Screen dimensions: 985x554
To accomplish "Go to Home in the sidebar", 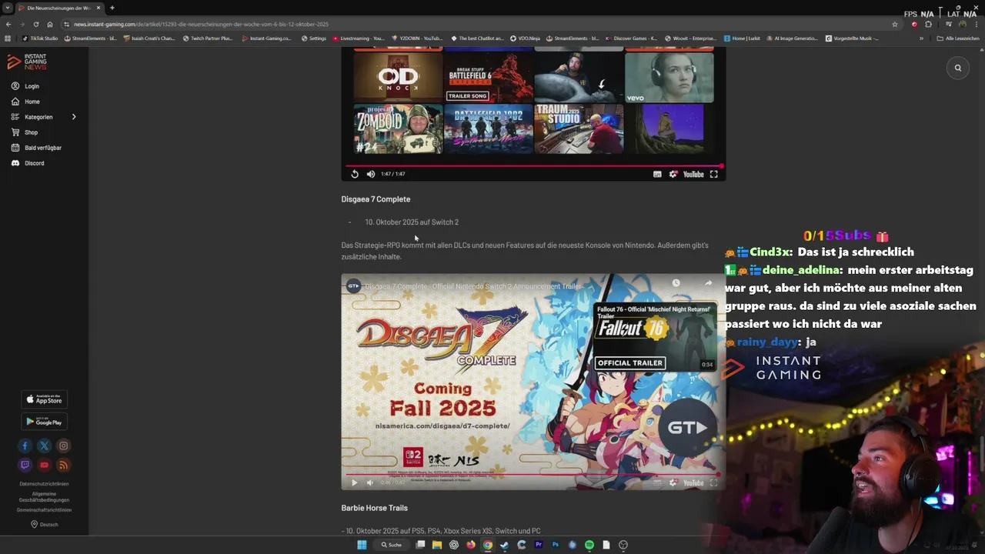I will point(25,102).
